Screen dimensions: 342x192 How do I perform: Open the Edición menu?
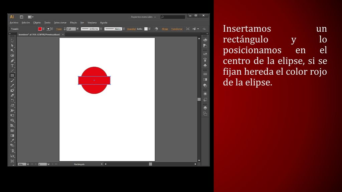pos(25,23)
